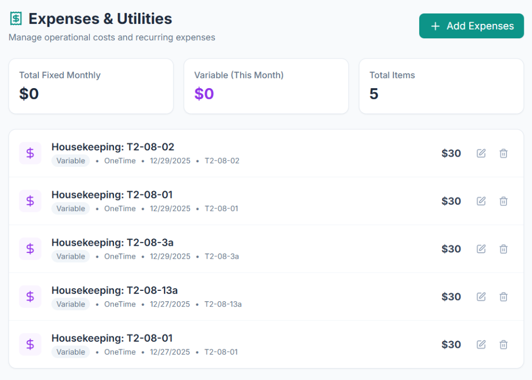This screenshot has width=532, height=380.
Task: Click the Variable badge on Housekeeping: T2-08-02
Action: click(71, 161)
